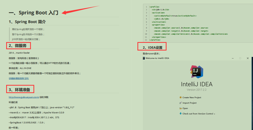Open the gulixueyuan.com hyperlink
Viewport: 253px width, 130px height.
point(24,97)
